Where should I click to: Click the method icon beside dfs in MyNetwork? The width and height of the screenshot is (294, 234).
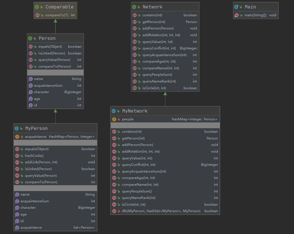pos(114,211)
